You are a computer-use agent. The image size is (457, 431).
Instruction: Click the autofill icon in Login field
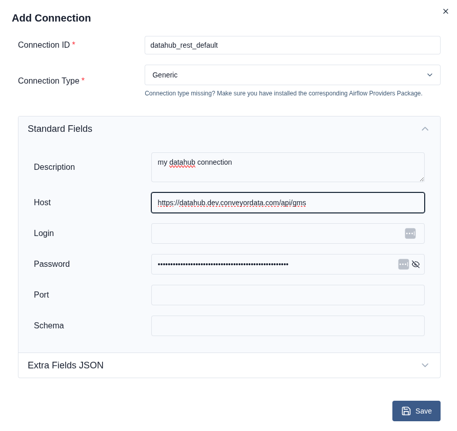[x=410, y=233]
